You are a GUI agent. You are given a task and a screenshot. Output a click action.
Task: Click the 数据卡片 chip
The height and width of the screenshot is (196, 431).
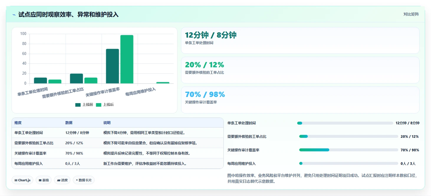[84, 180]
